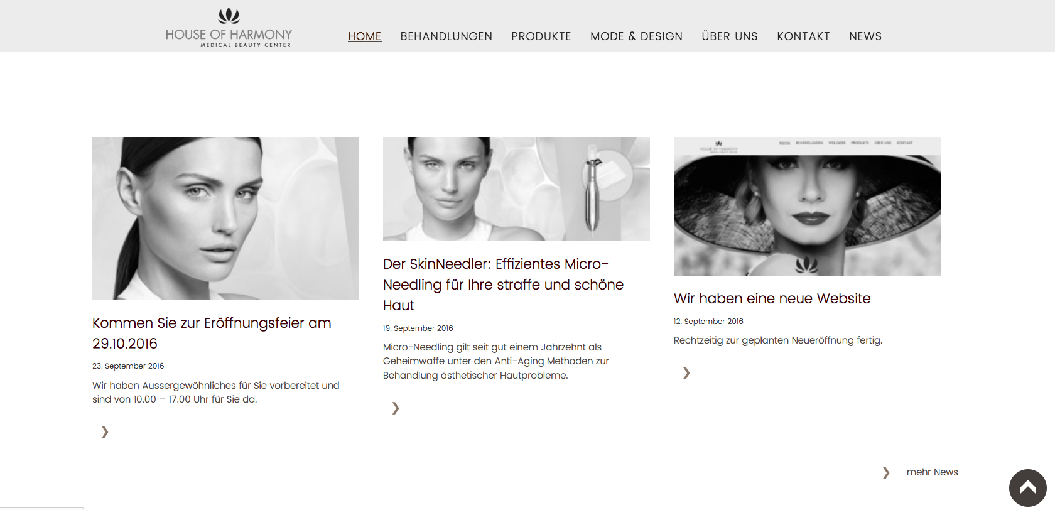1055x510 pixels.
Task: Click the mehr News link
Action: [933, 472]
